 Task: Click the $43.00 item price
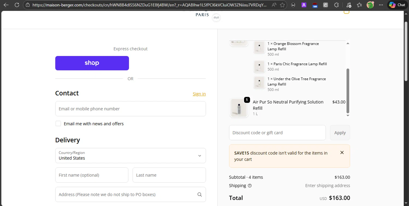(339, 102)
